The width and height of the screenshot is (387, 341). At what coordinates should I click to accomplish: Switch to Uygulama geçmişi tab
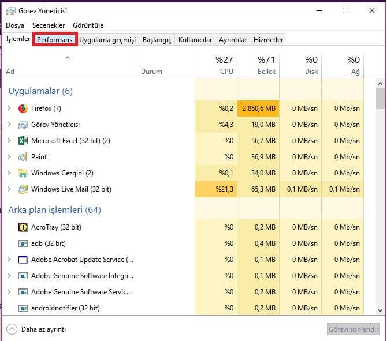click(107, 40)
